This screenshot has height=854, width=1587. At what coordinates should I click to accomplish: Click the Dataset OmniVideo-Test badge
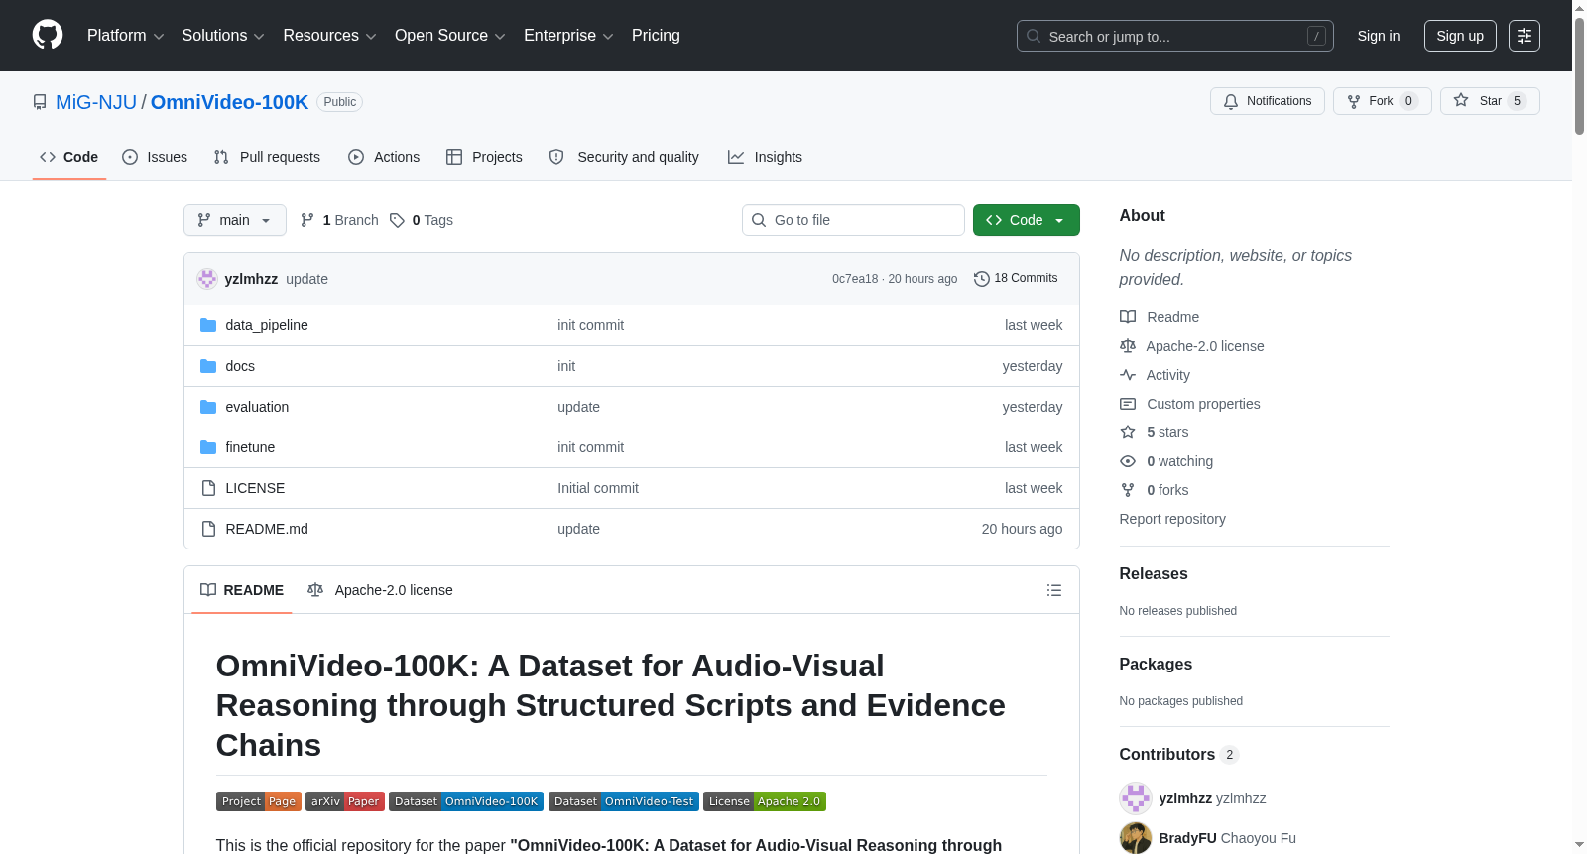[624, 801]
